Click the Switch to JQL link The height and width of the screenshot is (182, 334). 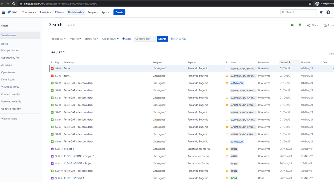178,39
